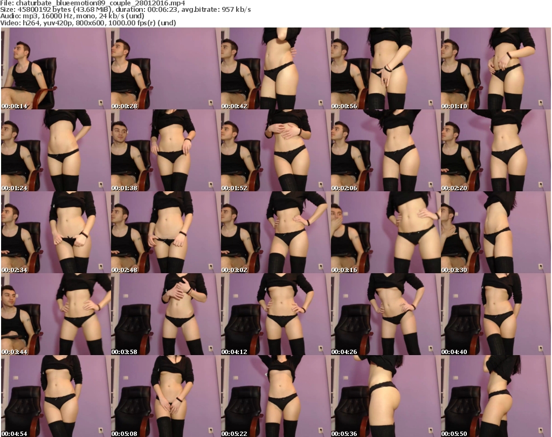The height and width of the screenshot is (437, 552).
Task: Click the 'File:' name line in header
Action: click(93, 3)
